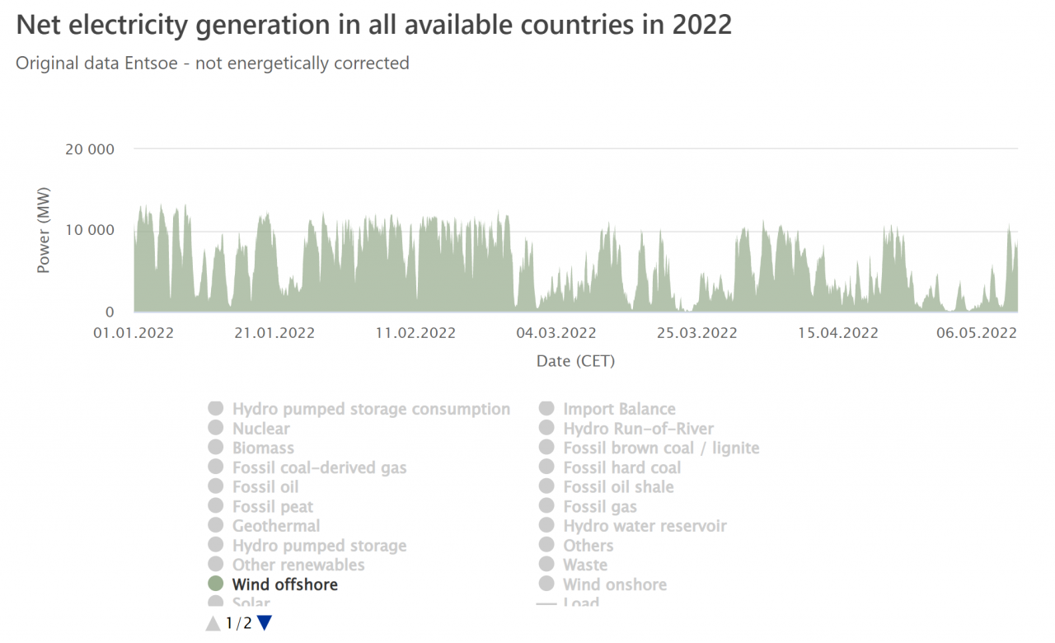This screenshot has width=1055, height=643.
Task: Hide the Wind offshore series
Action: pyautogui.click(x=284, y=584)
